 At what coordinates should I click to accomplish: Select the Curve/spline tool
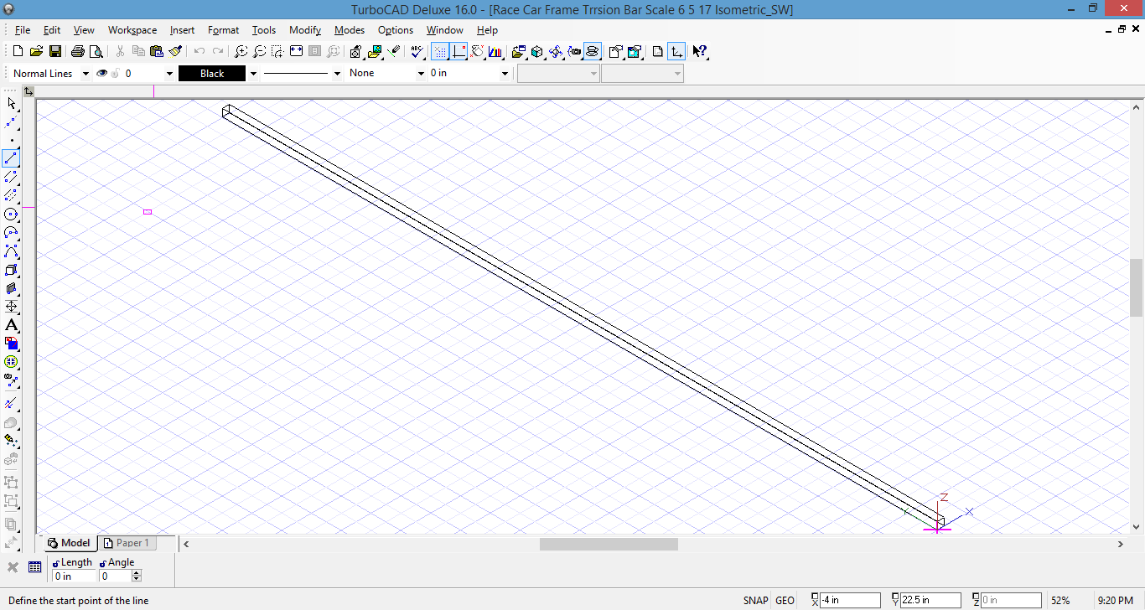pos(11,251)
